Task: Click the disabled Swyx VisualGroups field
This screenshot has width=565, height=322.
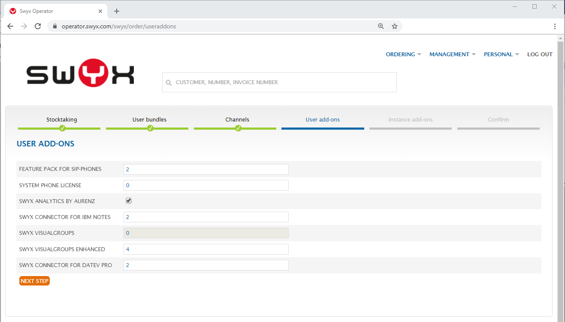Action: tap(206, 233)
